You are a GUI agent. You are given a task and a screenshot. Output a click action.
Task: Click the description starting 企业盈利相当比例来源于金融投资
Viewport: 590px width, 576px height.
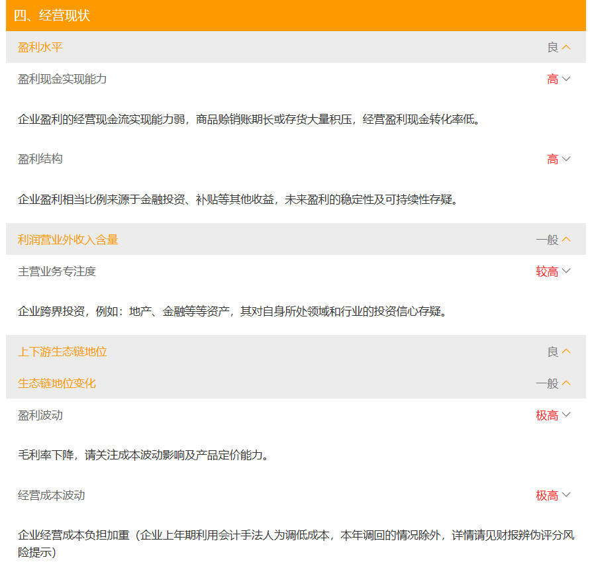coord(238,199)
